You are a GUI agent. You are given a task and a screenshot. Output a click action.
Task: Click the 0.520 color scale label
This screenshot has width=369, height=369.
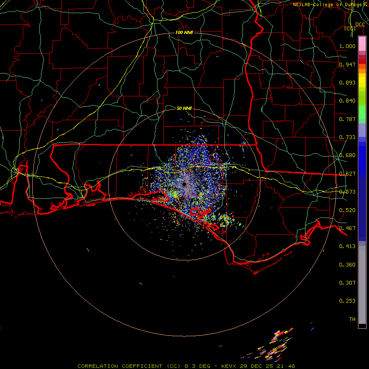[x=347, y=210]
